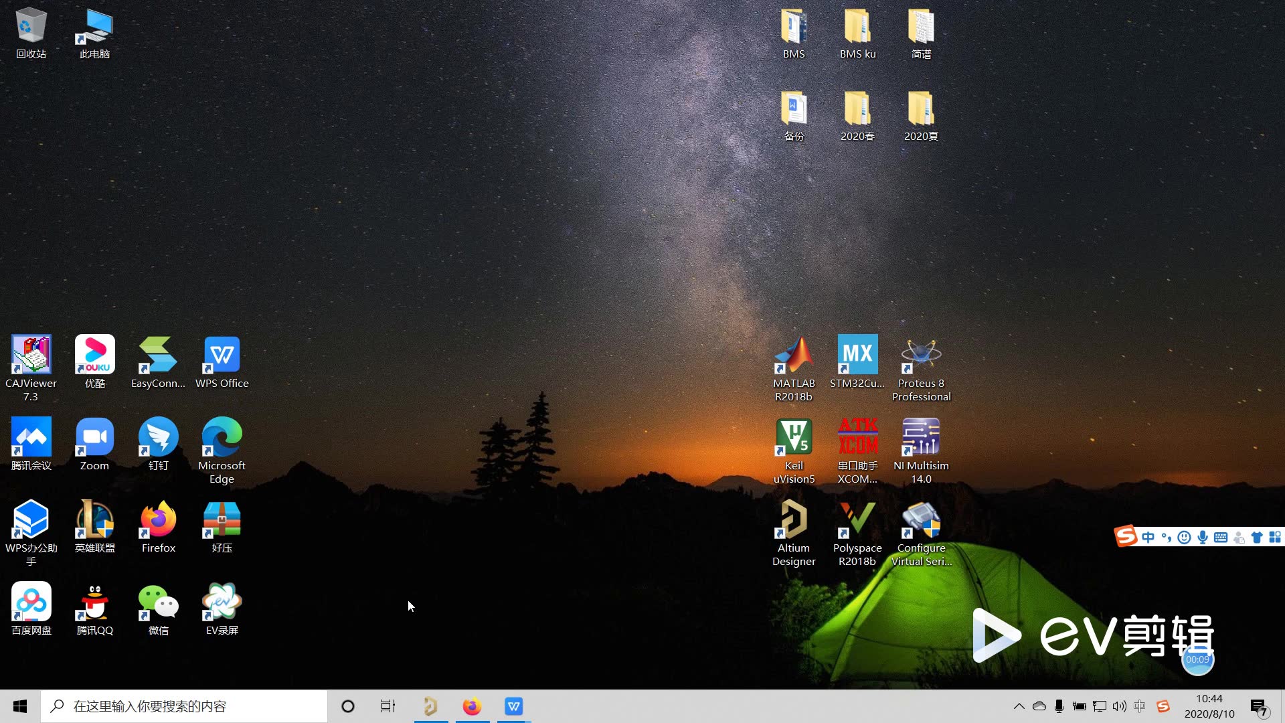Open the MATLAB R2018b desktop shortcut

[x=794, y=356]
